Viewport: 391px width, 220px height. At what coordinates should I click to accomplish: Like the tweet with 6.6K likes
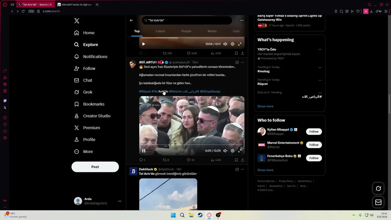[x=192, y=53]
